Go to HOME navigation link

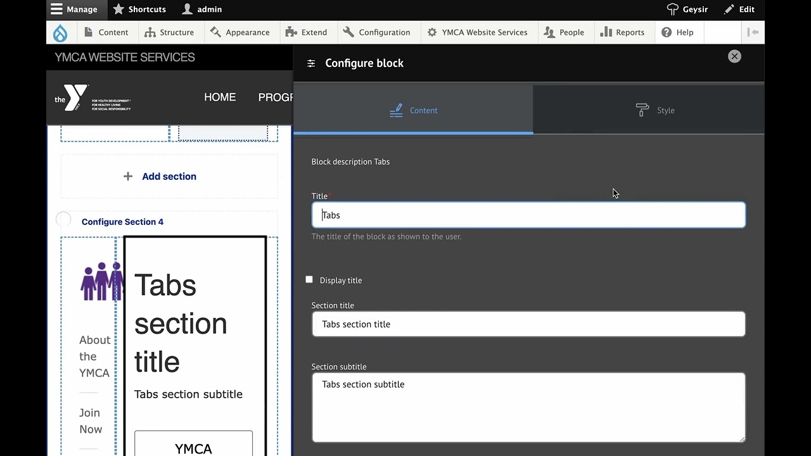click(x=220, y=98)
